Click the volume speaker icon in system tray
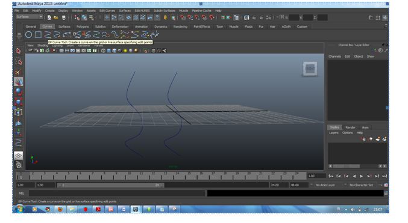Viewport: 408px width, 223px height. tap(353, 209)
